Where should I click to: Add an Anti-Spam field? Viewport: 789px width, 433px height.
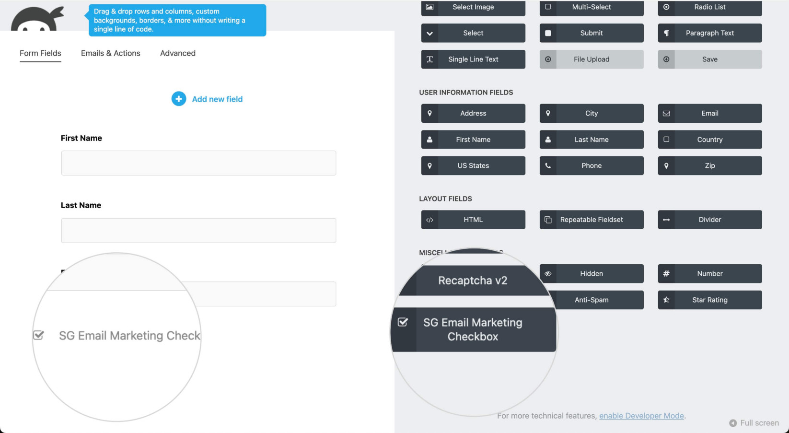592,300
